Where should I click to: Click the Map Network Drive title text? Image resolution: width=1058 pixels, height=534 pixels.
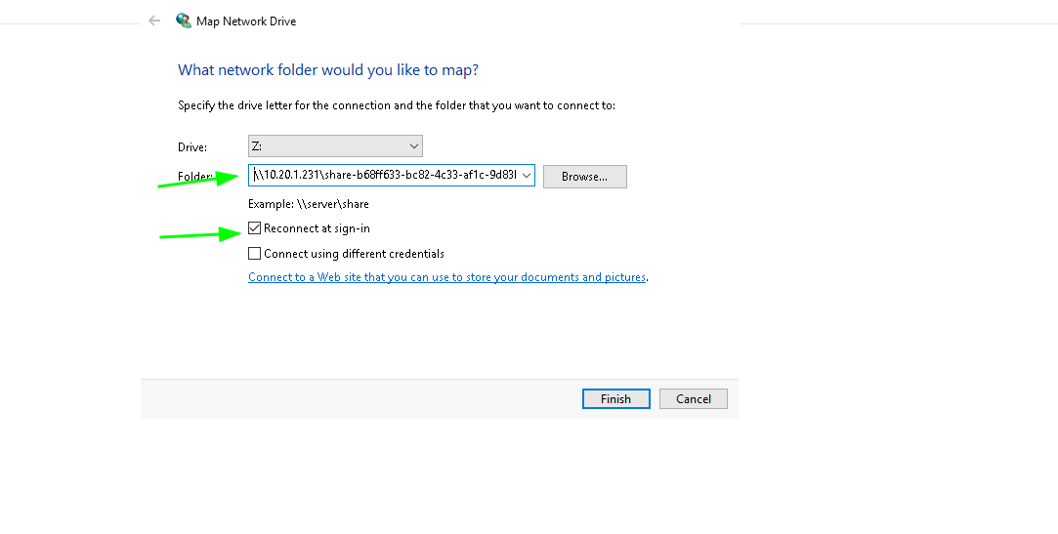[246, 21]
